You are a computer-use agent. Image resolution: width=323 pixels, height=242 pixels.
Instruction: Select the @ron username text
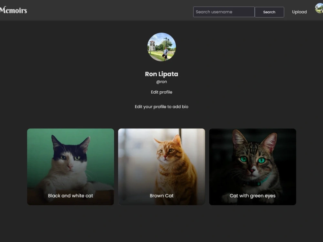pyautogui.click(x=161, y=82)
